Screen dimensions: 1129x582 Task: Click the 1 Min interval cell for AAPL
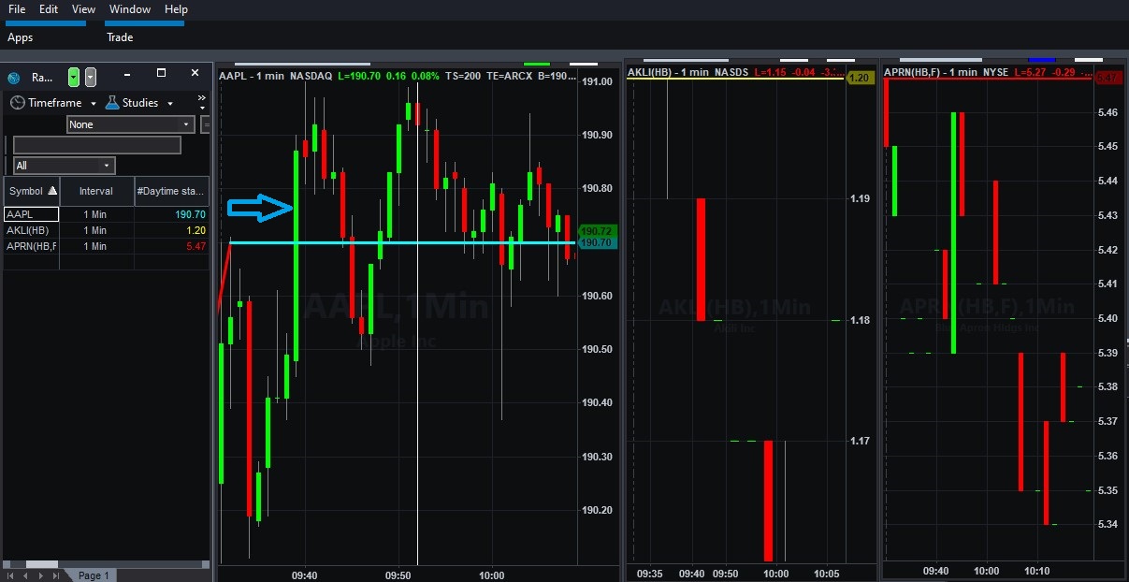click(x=95, y=214)
